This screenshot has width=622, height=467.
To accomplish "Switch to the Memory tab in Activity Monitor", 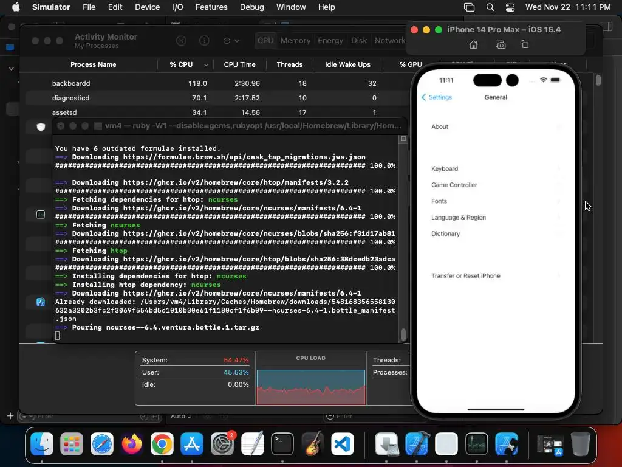I will [296, 41].
